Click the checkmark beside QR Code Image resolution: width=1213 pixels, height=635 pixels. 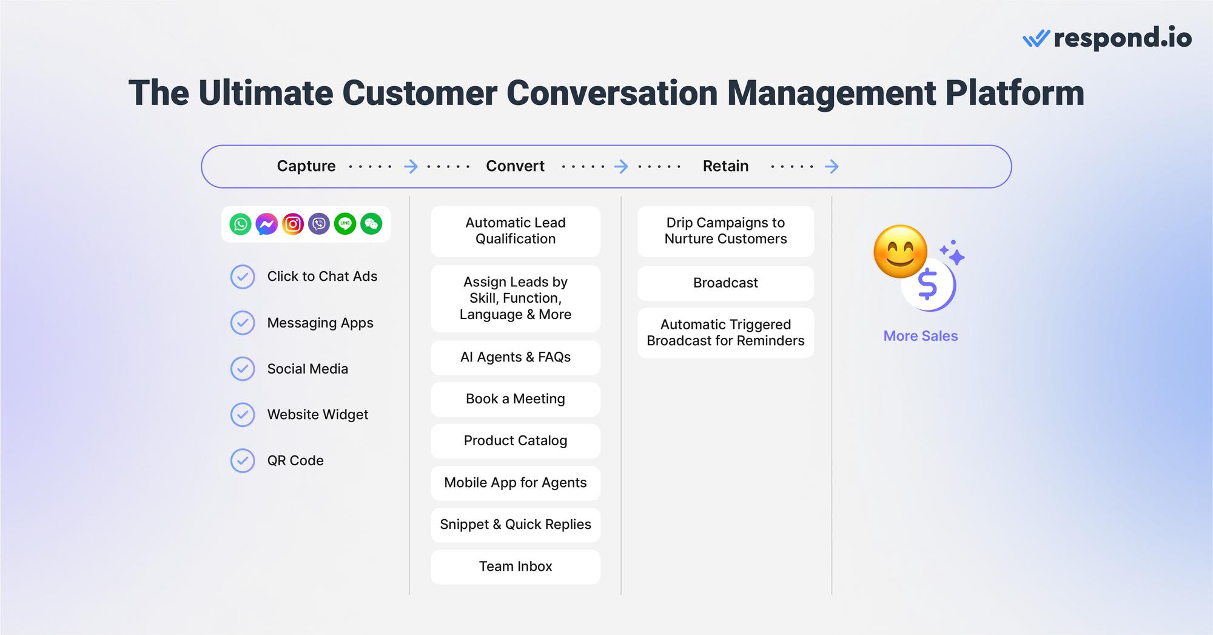pos(243,461)
